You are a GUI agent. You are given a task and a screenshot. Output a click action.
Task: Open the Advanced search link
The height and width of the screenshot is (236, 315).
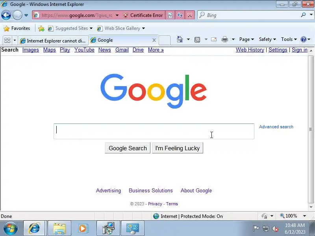tap(276, 127)
